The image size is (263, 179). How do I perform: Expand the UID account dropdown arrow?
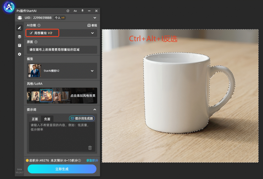(x=95, y=18)
